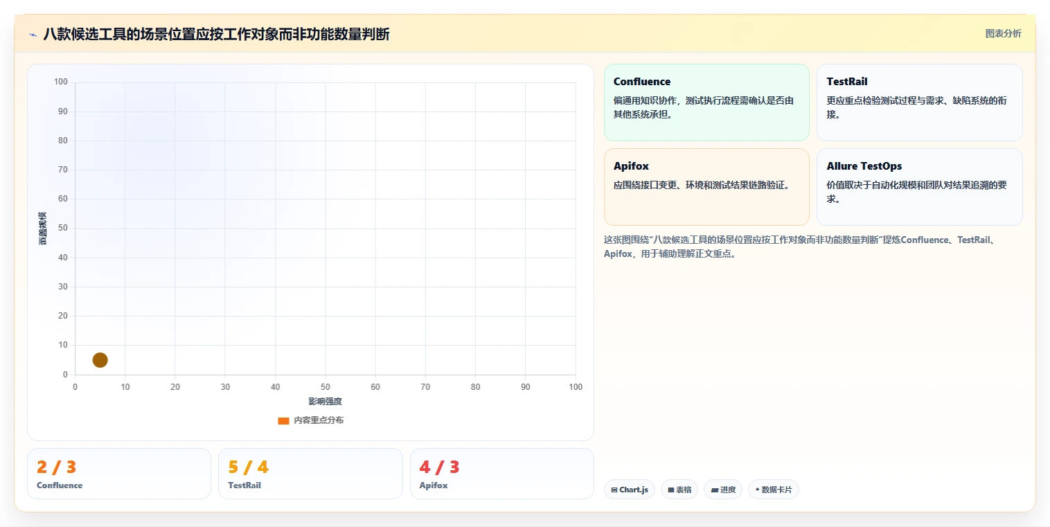Click the x-axis tick label 100

[576, 387]
